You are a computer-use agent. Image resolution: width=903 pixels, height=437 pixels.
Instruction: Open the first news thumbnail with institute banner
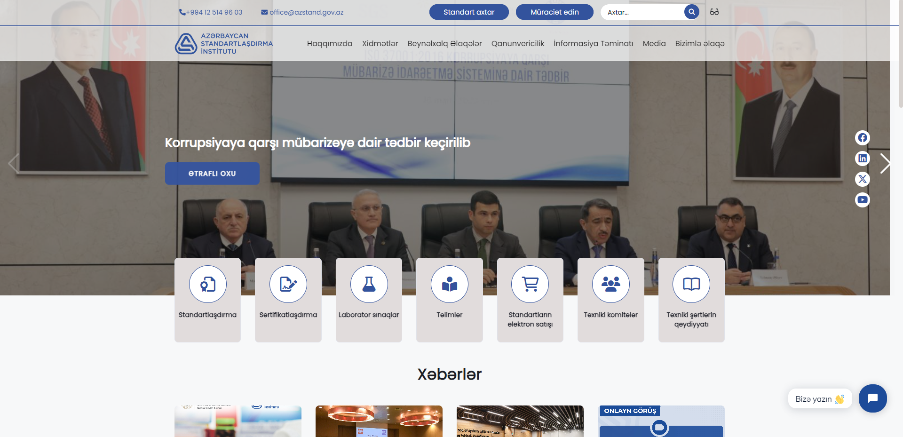238,421
